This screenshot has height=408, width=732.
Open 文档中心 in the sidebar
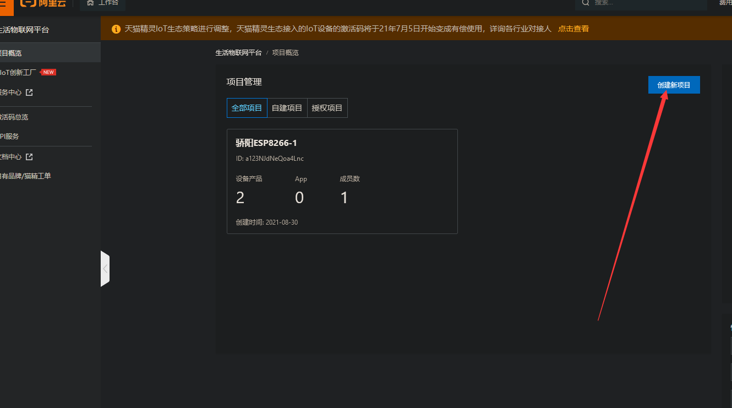pyautogui.click(x=11, y=157)
